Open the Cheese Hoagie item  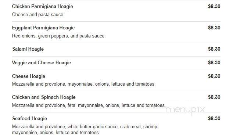pos(29,76)
